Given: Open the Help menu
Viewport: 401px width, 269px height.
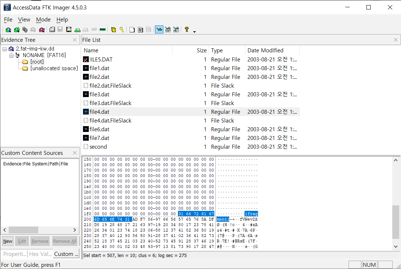Looking at the screenshot, I should tap(62, 20).
